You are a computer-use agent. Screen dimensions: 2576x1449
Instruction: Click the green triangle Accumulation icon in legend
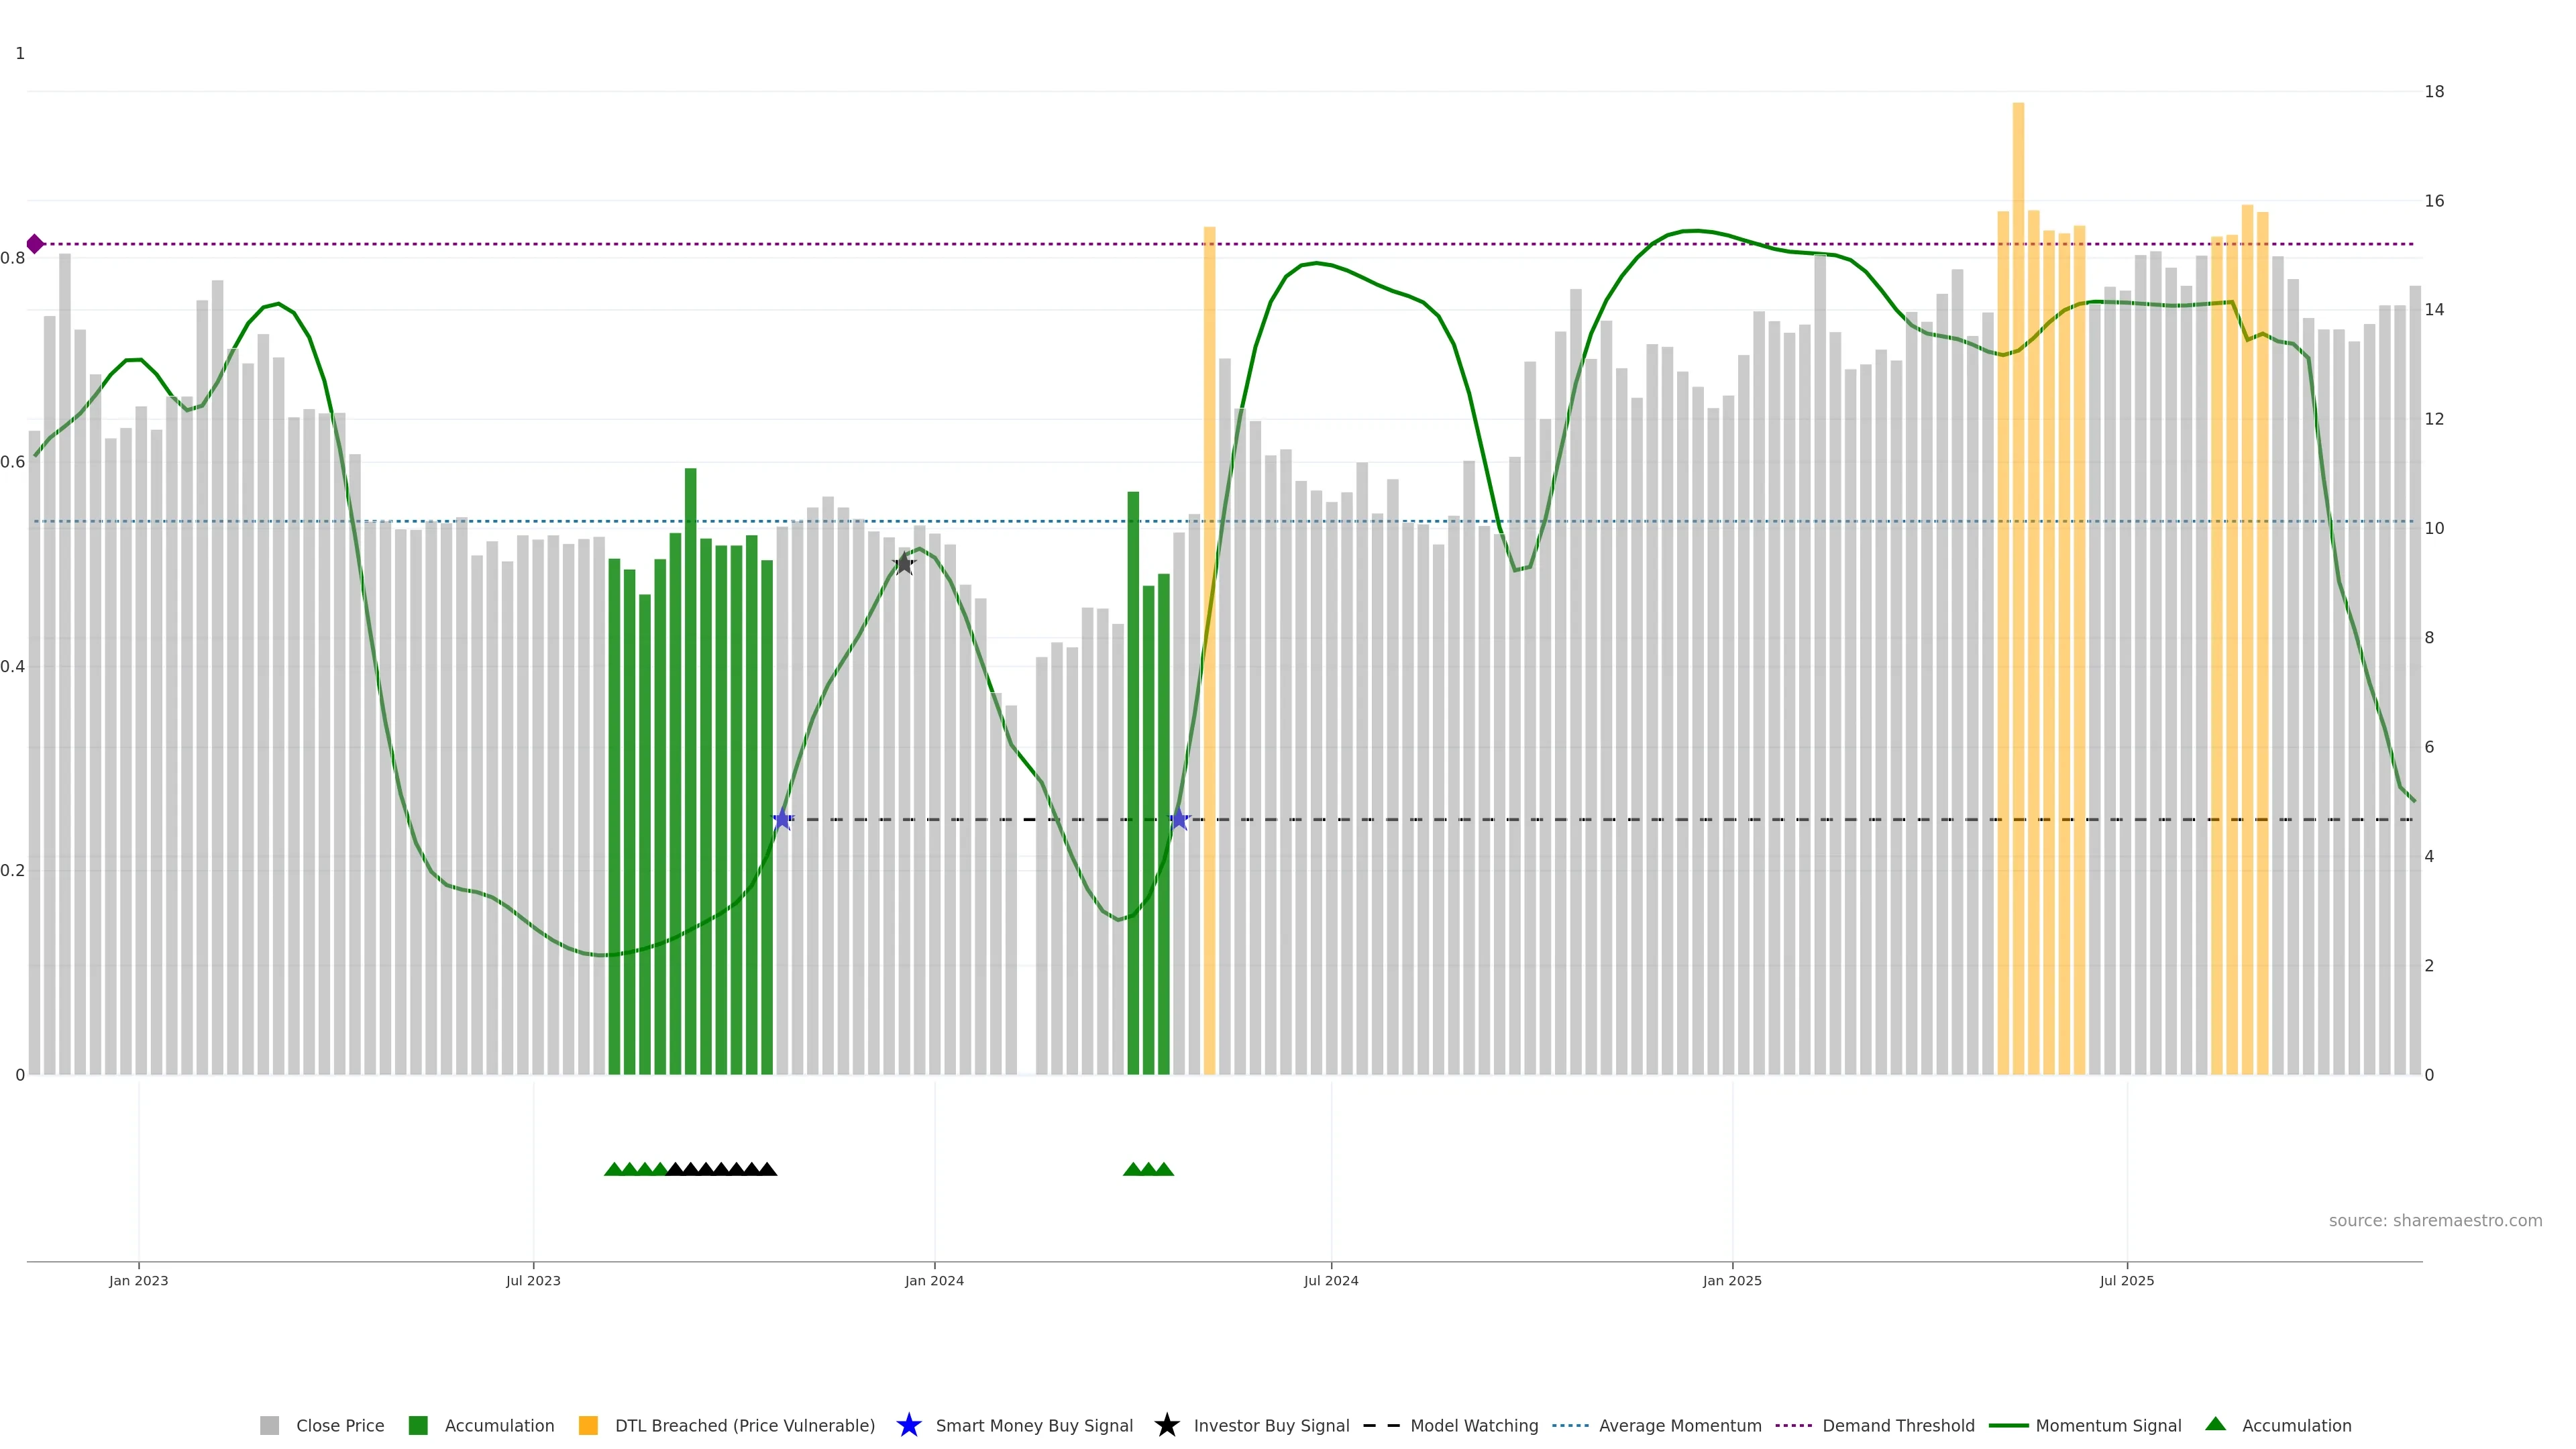(x=2215, y=1424)
